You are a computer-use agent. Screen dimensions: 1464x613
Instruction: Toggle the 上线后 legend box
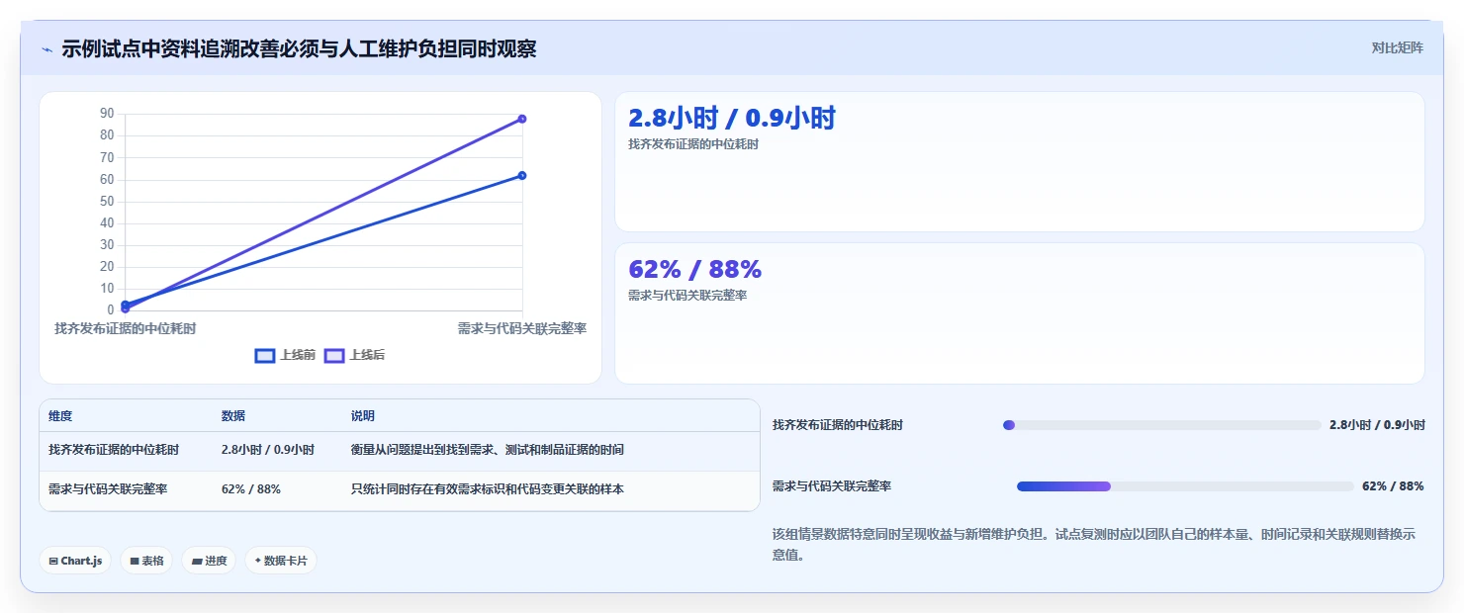(x=334, y=356)
